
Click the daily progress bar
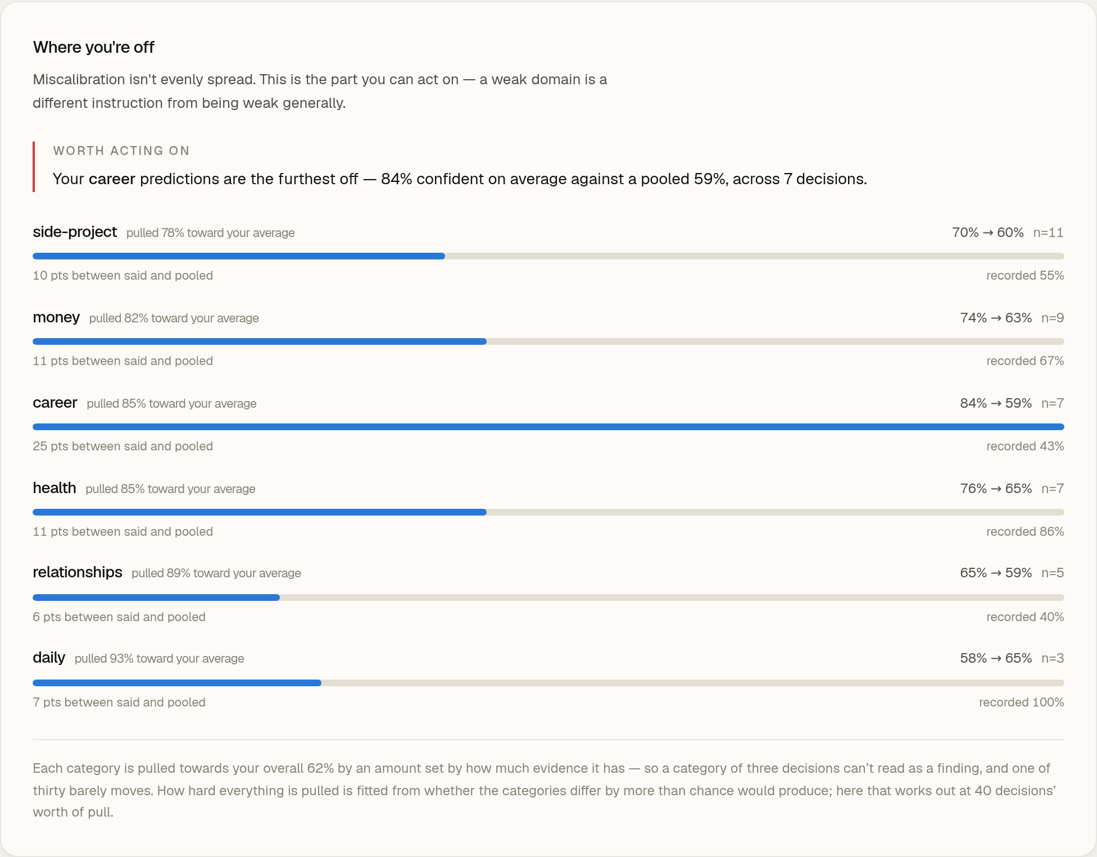[548, 683]
